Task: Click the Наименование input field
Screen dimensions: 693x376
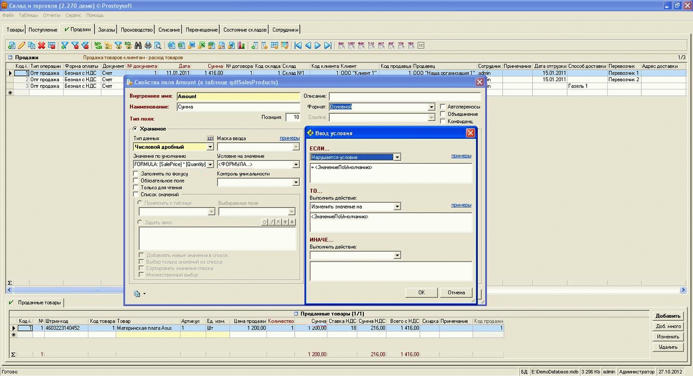Action: coord(238,107)
